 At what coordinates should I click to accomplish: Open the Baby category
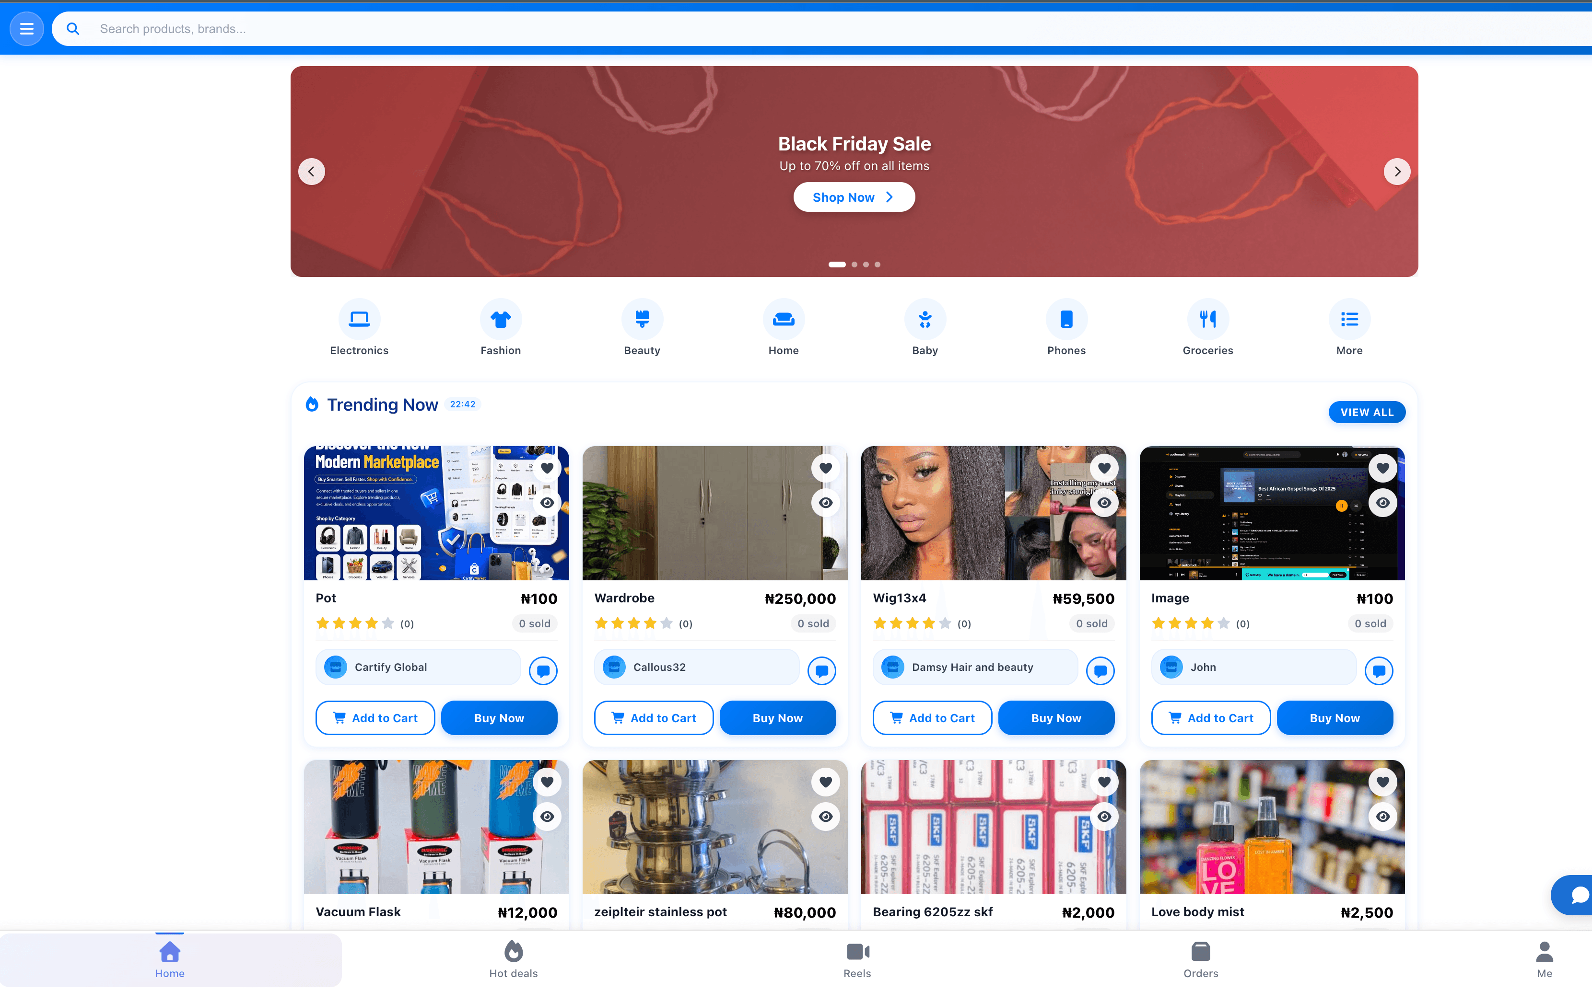tap(925, 328)
